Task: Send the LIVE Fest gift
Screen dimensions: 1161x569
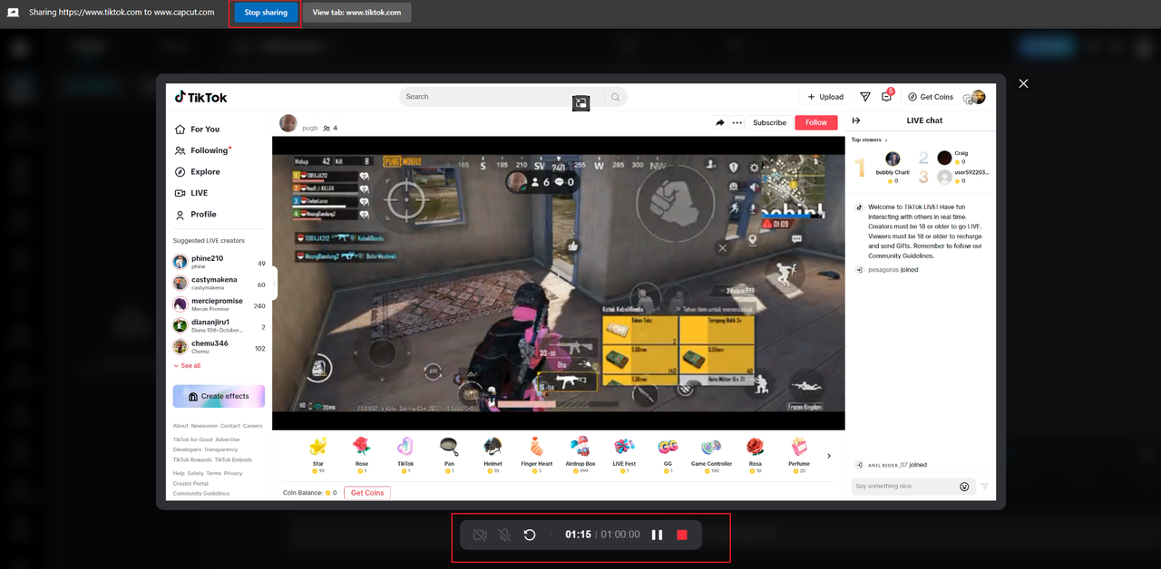Action: [624, 455]
